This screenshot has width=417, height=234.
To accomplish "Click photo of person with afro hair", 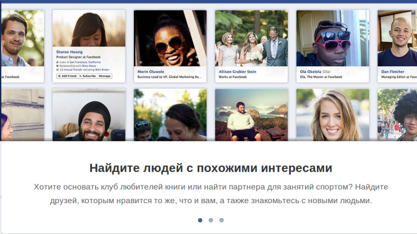I will pos(397,115).
